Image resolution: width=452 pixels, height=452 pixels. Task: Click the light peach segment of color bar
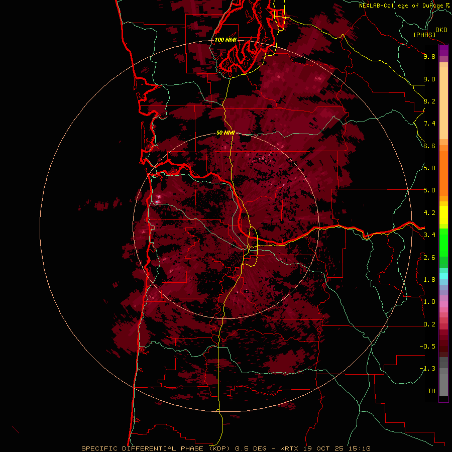pos(443,103)
